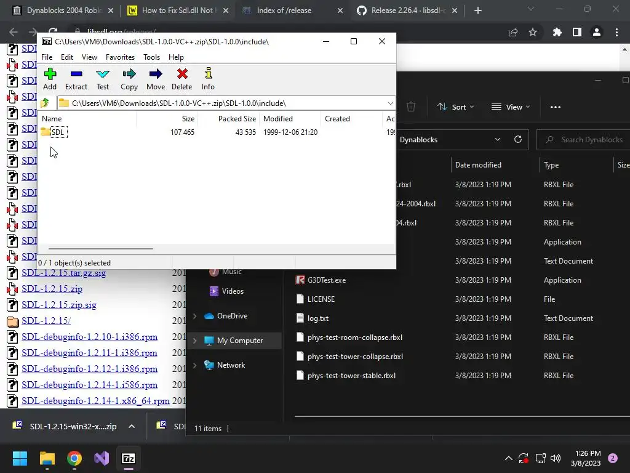Viewport: 630px width, 473px height.
Task: Run Test on the archive in 7-Zip
Action: click(x=103, y=79)
